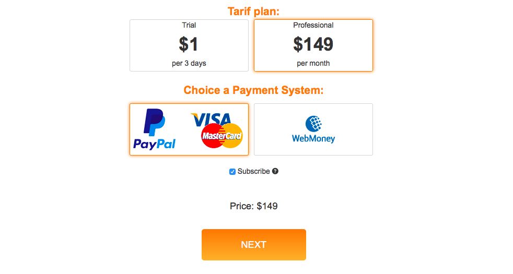Choose the WebMoney payment system box
513x274 pixels.
(x=313, y=129)
